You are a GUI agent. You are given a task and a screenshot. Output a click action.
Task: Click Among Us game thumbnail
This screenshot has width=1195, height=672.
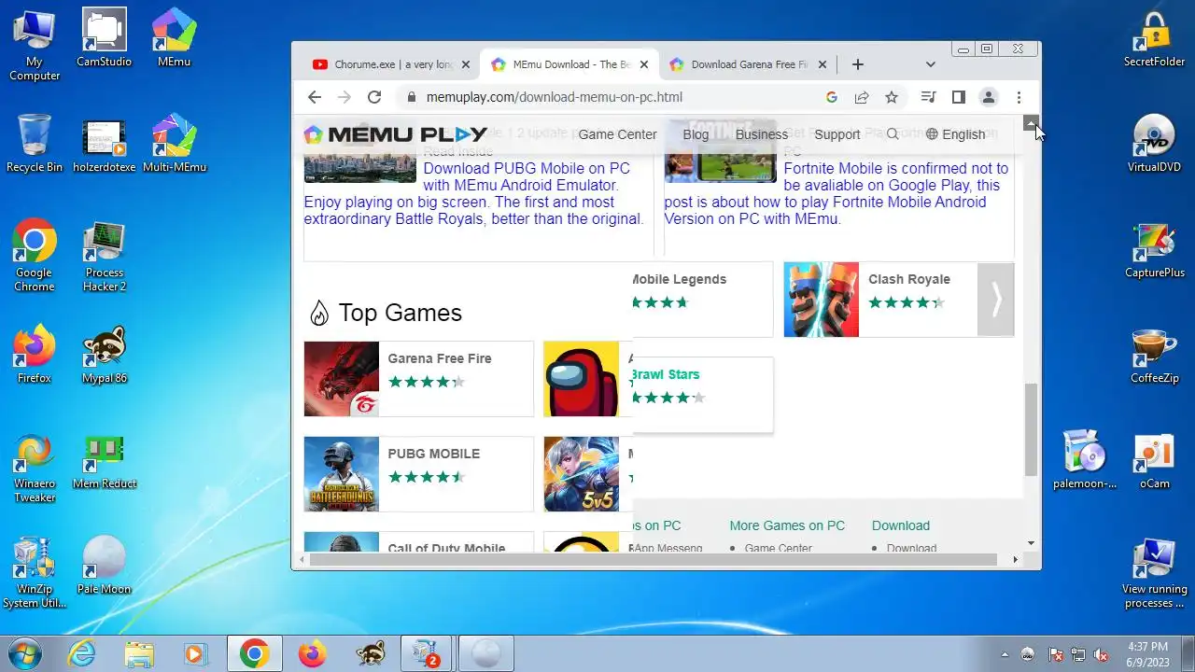coord(581,379)
